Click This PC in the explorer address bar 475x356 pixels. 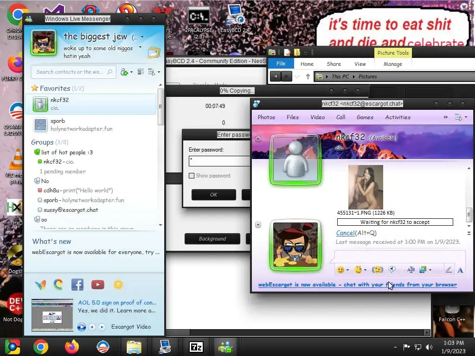(340, 76)
